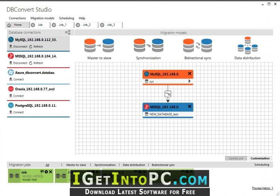Click the flag icon on the Job card
The image size is (280, 196).
[x=42, y=171]
